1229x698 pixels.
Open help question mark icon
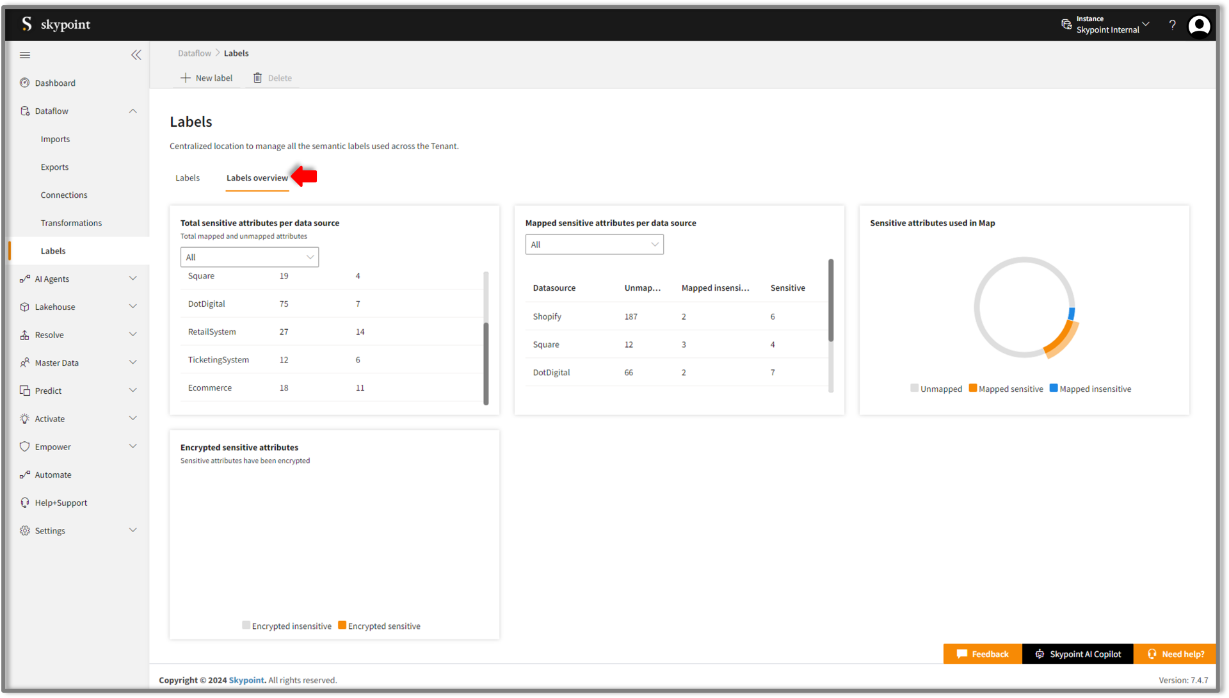[x=1172, y=25]
